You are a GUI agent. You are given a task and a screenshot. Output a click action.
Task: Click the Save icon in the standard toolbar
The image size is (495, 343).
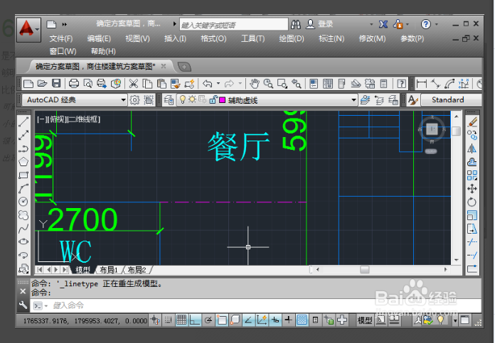[55, 84]
